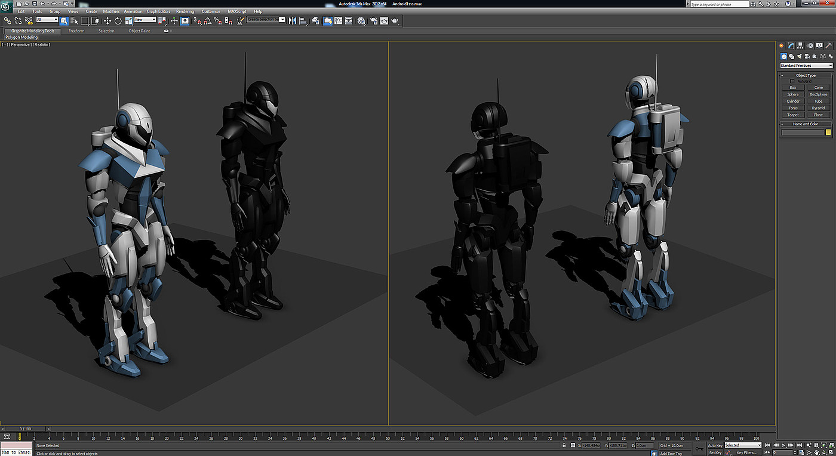Open the Standard Primitives dropdown

pos(806,66)
